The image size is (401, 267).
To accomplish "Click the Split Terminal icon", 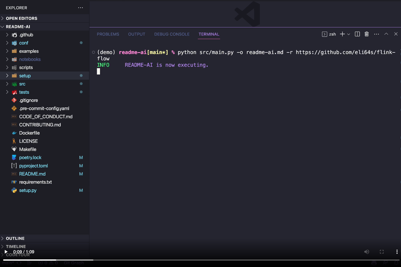I will point(357,34).
